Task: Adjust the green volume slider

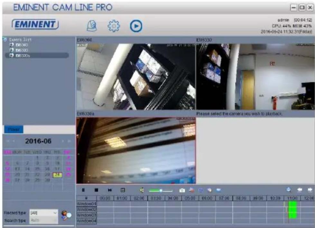Action: point(161,190)
